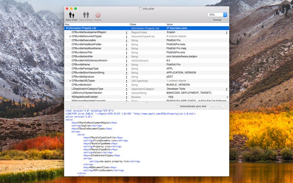Expand the CFBundleDocumentTypes row
This screenshot has width=293, height=183.
[x=70, y=36]
